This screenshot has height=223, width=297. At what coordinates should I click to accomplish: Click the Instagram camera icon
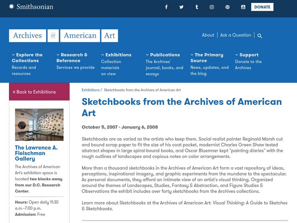tap(212, 7)
